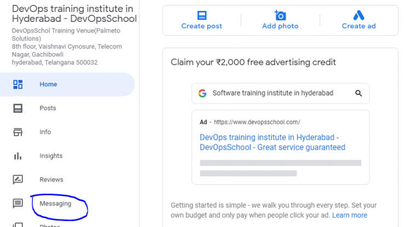Click the Claim your ₹2,000 credit heading
Viewport: 405px width, 227px height.
pos(253,62)
